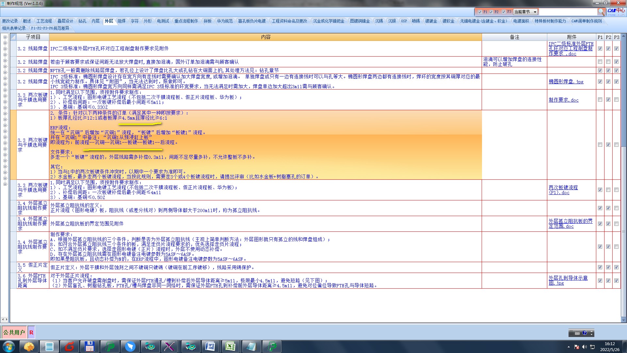Click the CAM中心 logo icon
This screenshot has height=353, width=627.
coord(616,11)
